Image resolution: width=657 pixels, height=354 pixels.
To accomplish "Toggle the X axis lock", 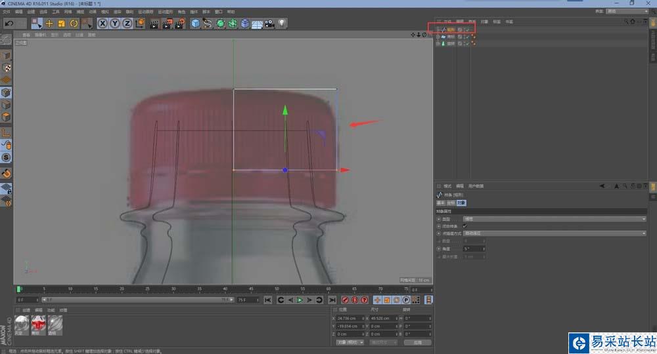I will coord(103,24).
